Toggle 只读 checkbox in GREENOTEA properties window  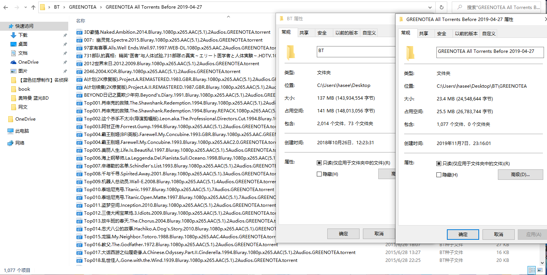tap(439, 164)
